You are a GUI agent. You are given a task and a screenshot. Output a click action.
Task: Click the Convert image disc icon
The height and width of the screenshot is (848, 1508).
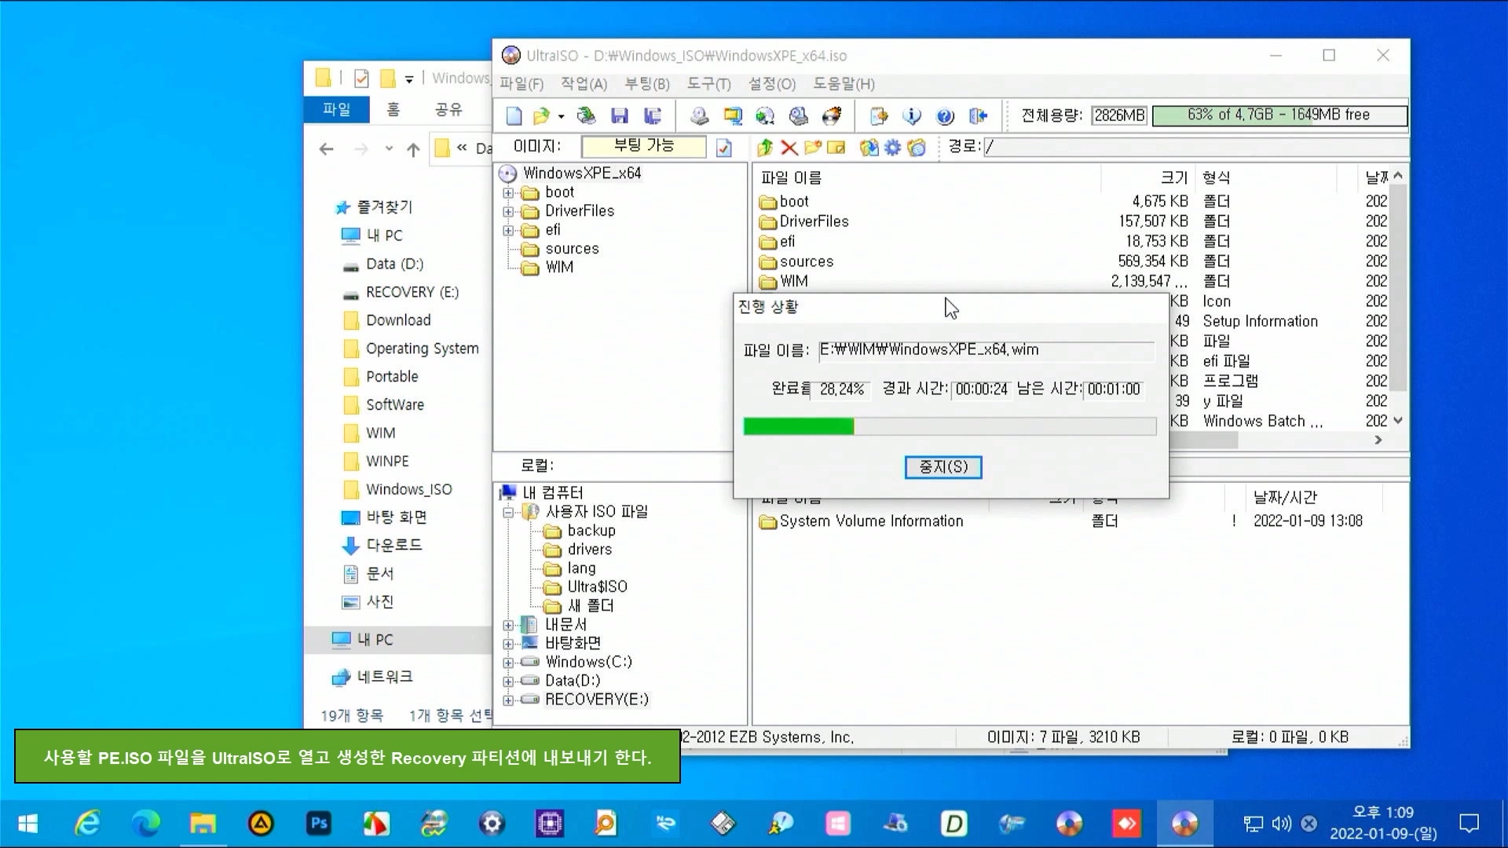coord(765,116)
